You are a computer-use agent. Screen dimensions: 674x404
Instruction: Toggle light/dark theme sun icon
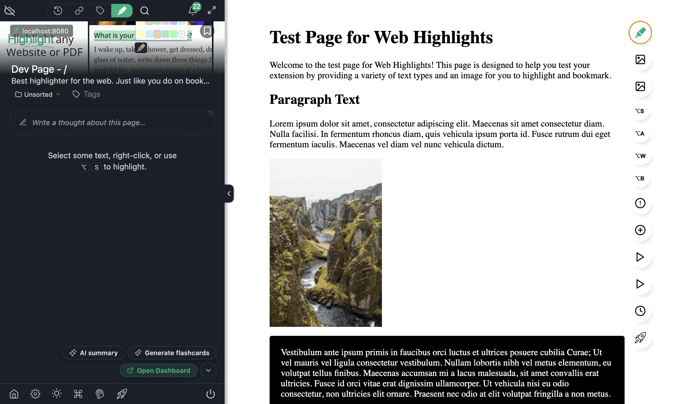click(x=57, y=394)
